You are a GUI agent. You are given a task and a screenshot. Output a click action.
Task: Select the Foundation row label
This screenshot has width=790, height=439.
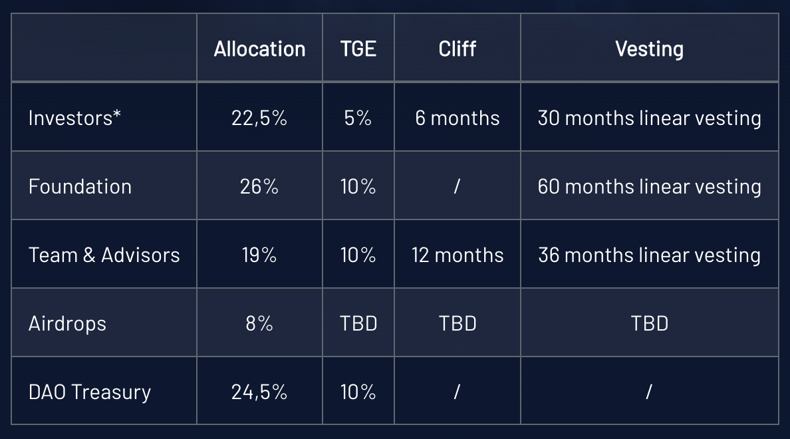(x=80, y=186)
